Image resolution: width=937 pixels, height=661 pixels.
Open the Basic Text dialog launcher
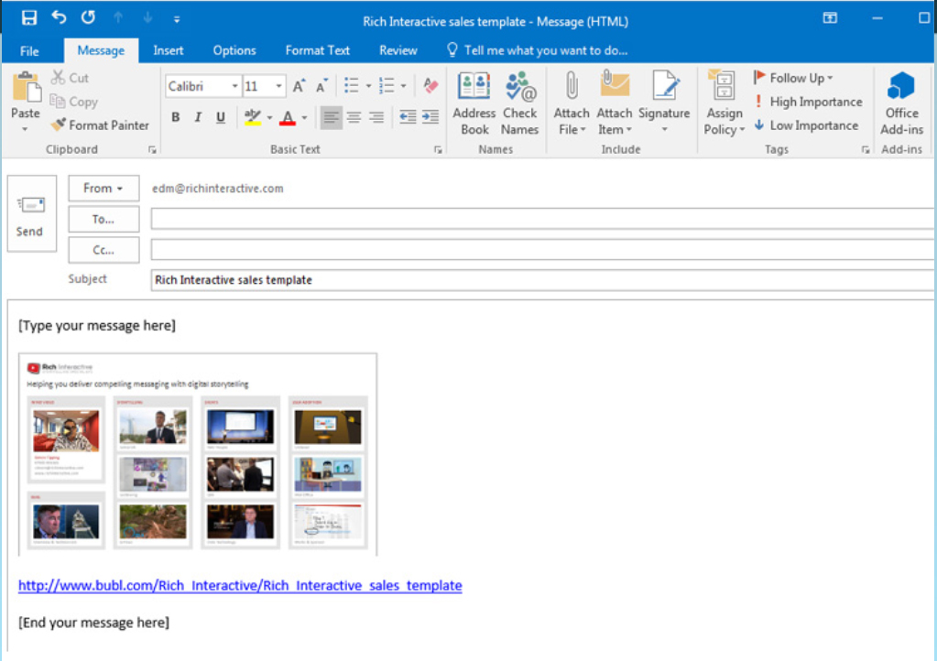tap(438, 150)
